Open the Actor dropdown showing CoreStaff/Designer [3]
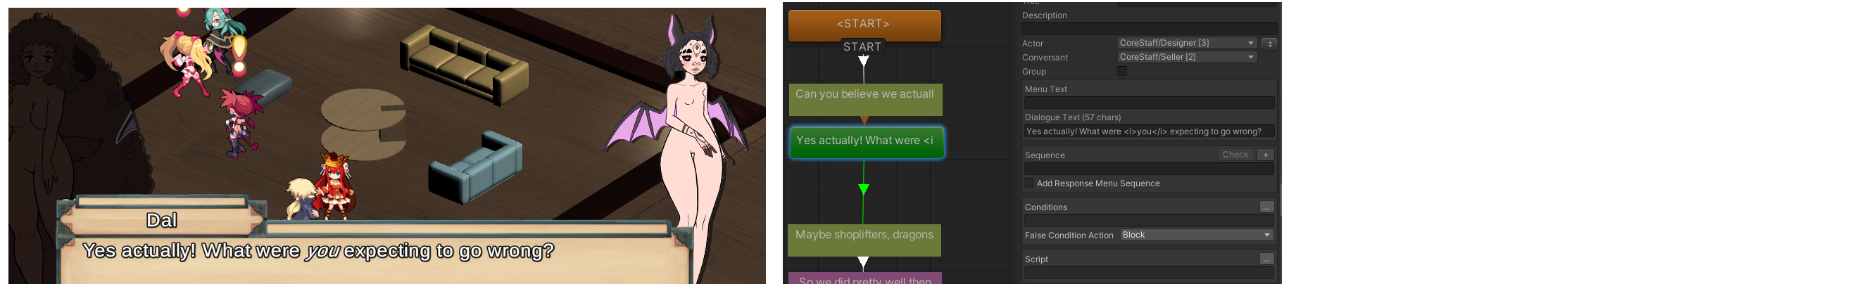Screen dimensions: 1850x284 [x=1186, y=43]
